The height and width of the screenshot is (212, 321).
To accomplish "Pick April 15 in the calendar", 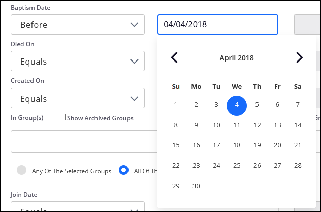I will coord(176,145).
